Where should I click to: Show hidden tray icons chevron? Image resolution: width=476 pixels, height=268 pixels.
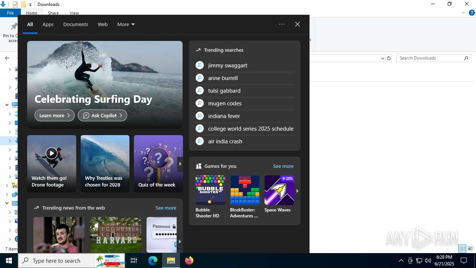click(401, 261)
